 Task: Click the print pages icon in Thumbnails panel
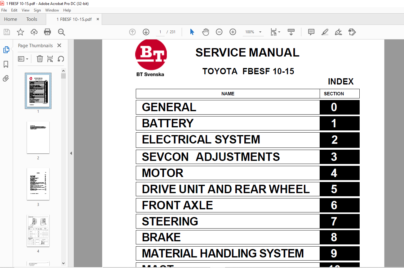click(x=50, y=59)
